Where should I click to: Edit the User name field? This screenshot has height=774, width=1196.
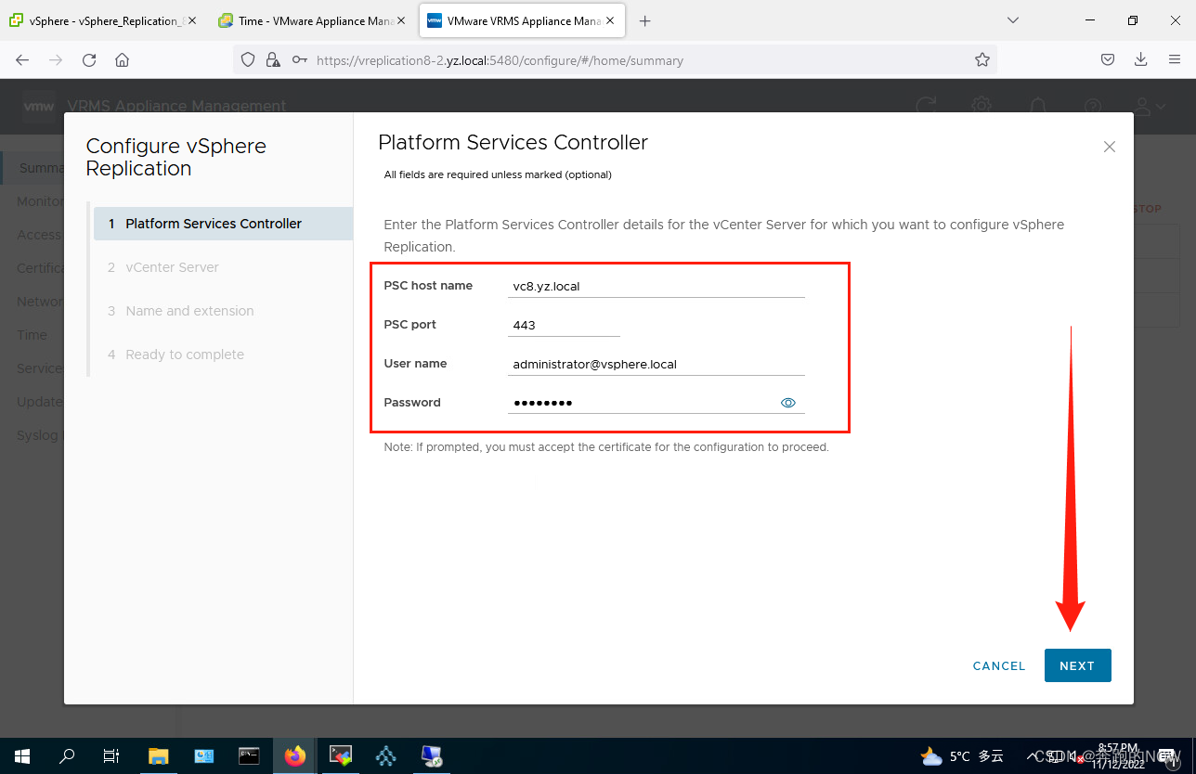(x=656, y=365)
